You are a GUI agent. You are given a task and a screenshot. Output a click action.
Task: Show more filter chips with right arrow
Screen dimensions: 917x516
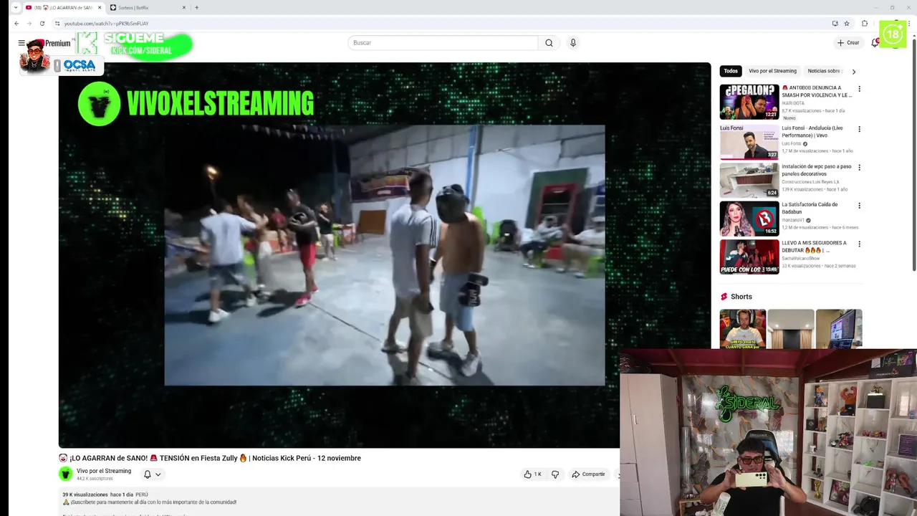pyautogui.click(x=853, y=72)
